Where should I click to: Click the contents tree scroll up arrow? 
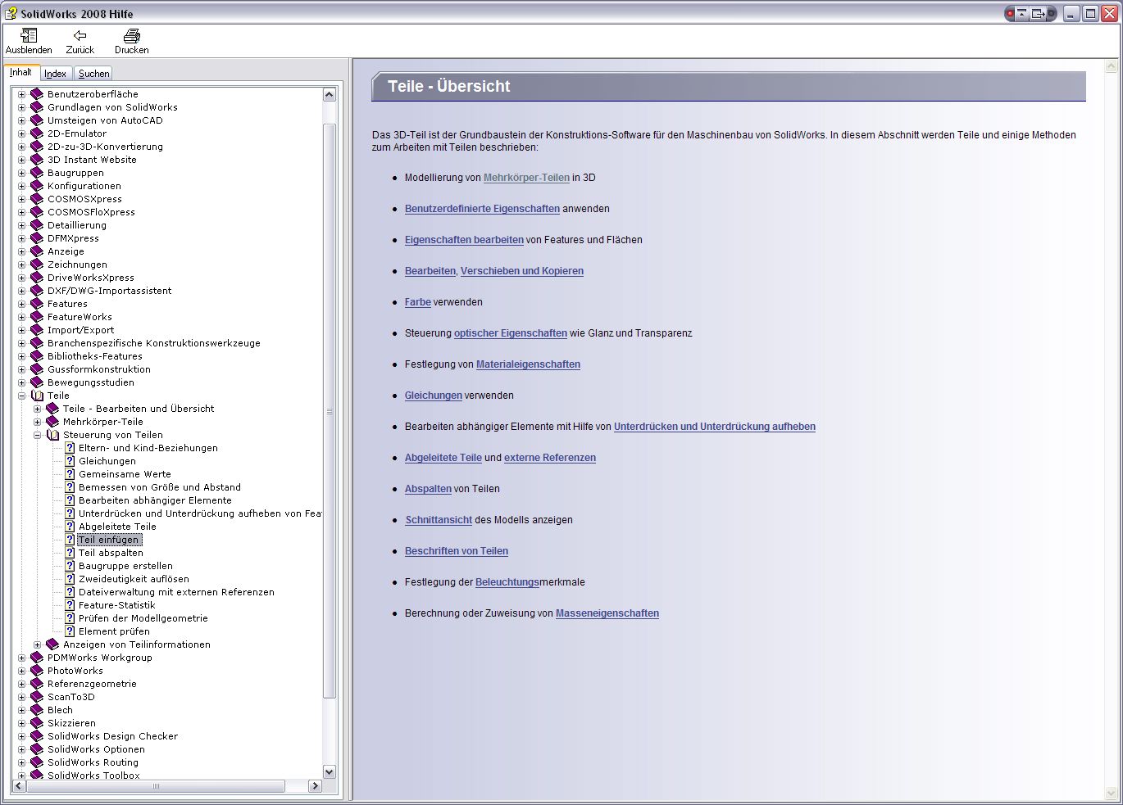(x=330, y=94)
